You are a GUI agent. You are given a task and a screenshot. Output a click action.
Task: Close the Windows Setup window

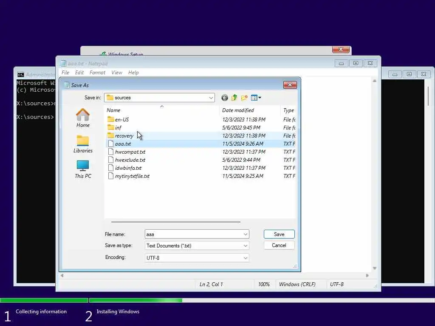(x=341, y=49)
